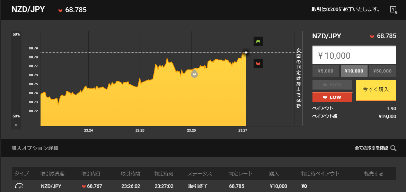Click the red LOW arrow icon on the chart
The image size is (406, 192).
(258, 64)
